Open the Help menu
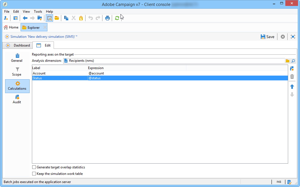 pos(49,12)
